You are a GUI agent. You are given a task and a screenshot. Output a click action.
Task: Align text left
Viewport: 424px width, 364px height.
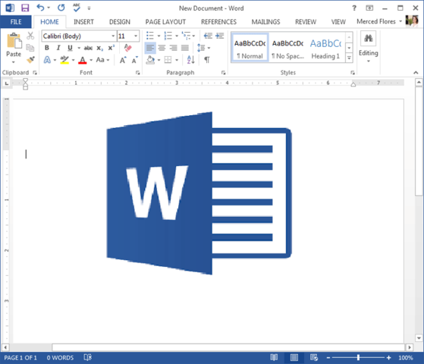click(x=150, y=48)
